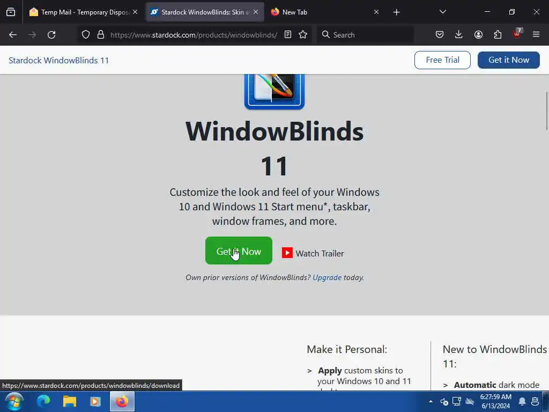Click the Firefox Search box
The image size is (549, 412).
point(365,35)
